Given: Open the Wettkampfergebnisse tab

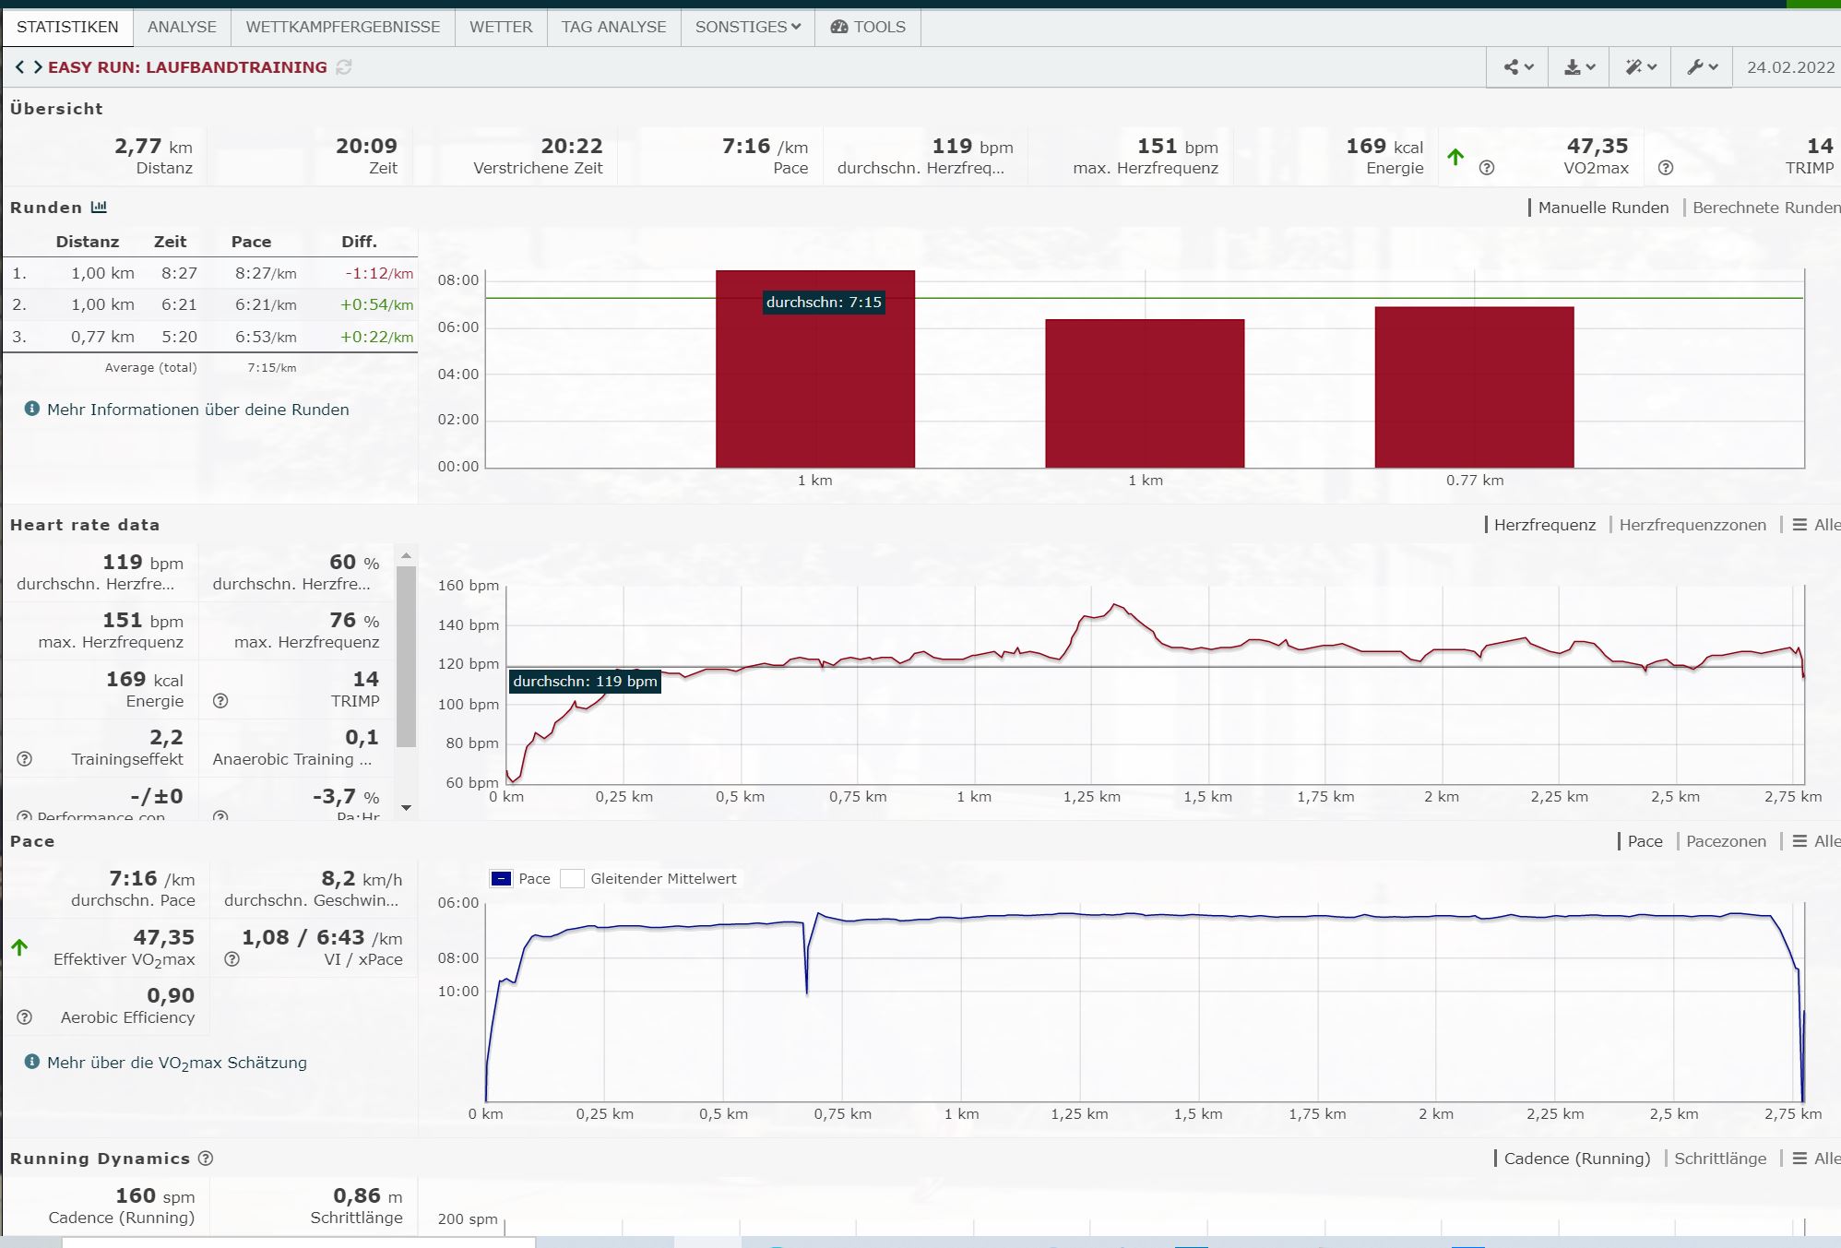Looking at the screenshot, I should [x=342, y=27].
